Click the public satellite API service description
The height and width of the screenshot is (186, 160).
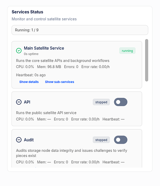tap(46, 113)
